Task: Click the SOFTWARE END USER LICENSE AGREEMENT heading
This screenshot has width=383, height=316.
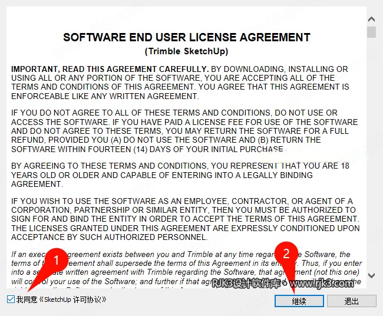Action: coord(187,37)
